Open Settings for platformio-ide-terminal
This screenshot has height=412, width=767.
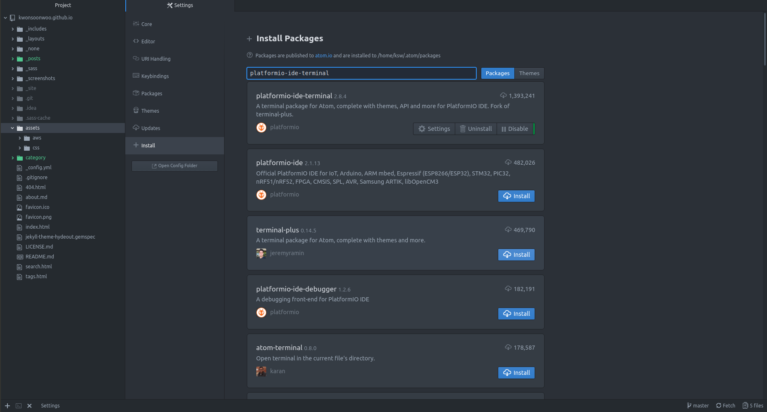(434, 129)
